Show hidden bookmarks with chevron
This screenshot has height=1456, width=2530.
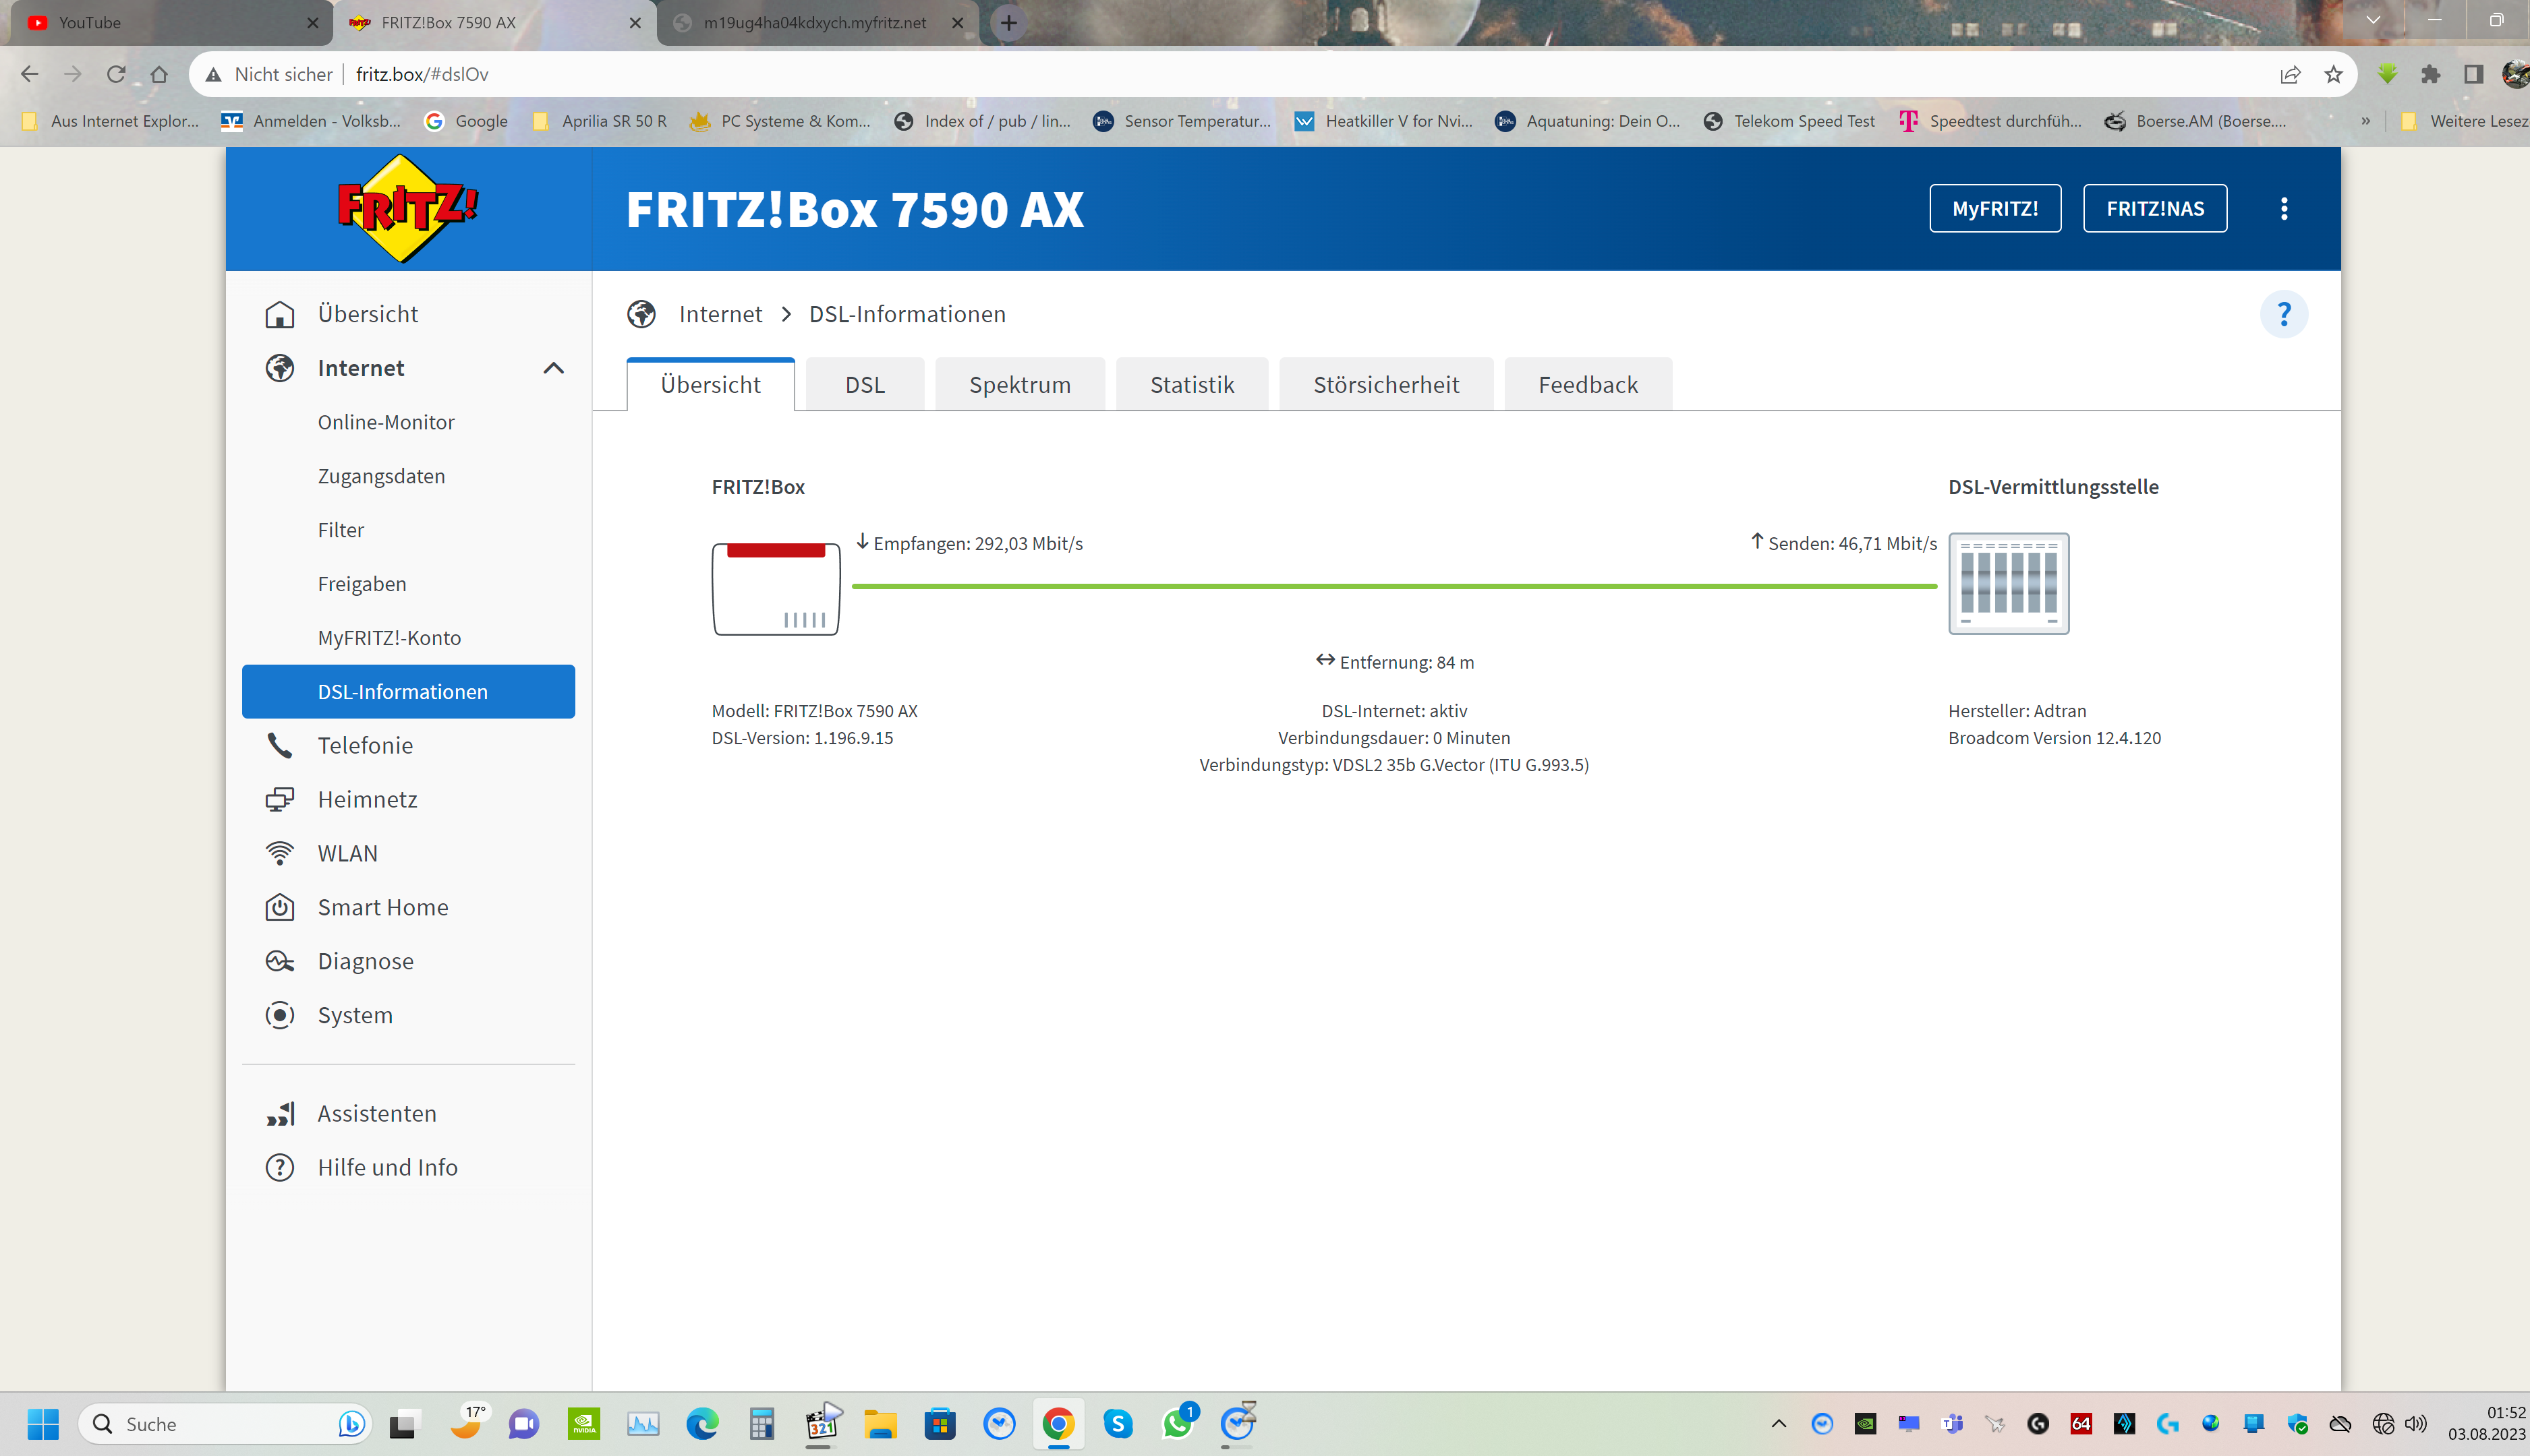(x=2365, y=121)
